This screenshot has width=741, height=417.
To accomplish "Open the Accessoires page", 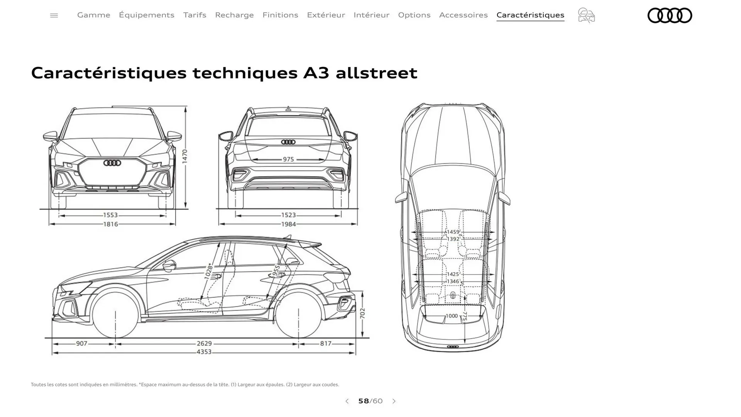I will 464,15.
